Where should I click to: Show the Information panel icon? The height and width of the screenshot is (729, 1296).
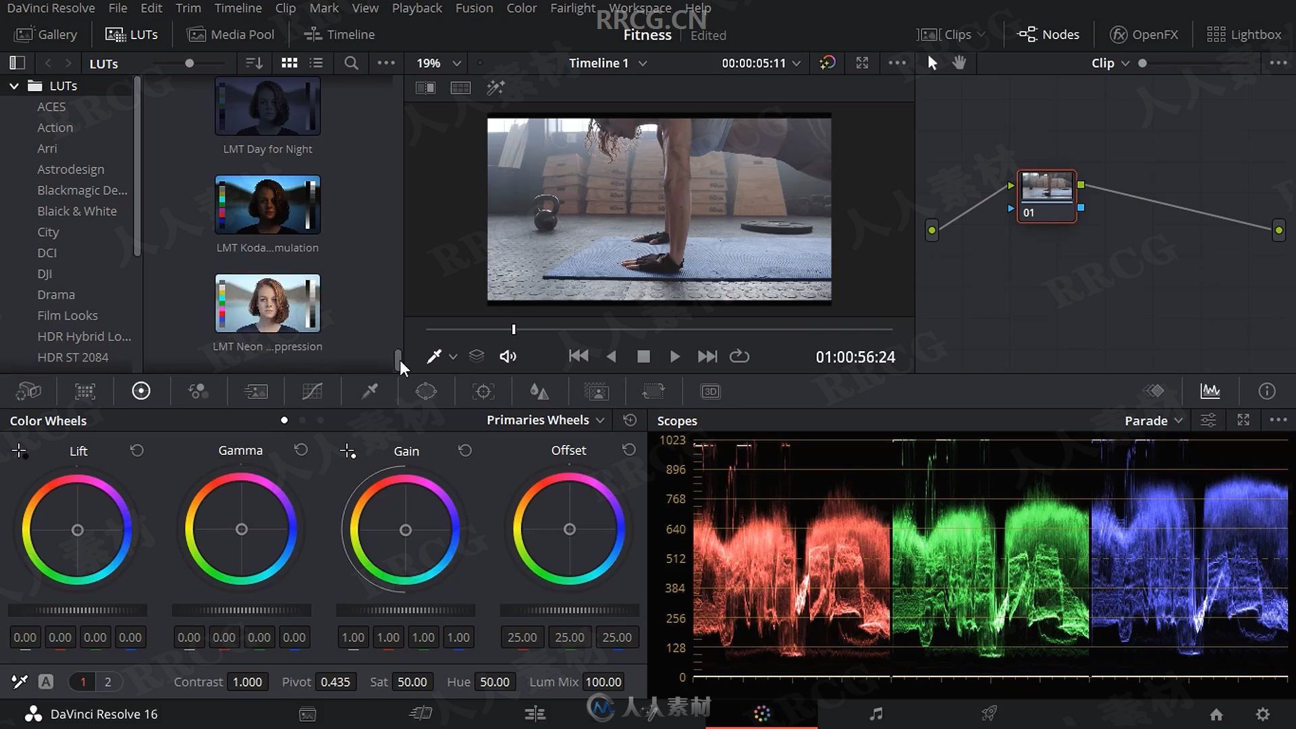[1267, 391]
